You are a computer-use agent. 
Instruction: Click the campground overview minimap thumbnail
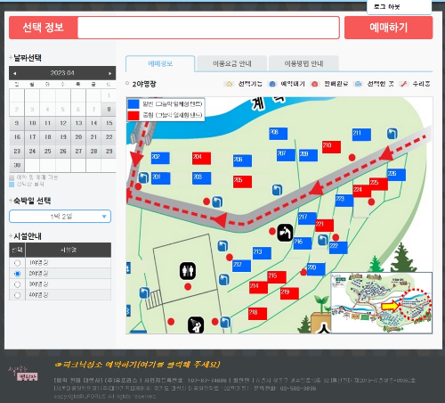pyautogui.click(x=382, y=302)
